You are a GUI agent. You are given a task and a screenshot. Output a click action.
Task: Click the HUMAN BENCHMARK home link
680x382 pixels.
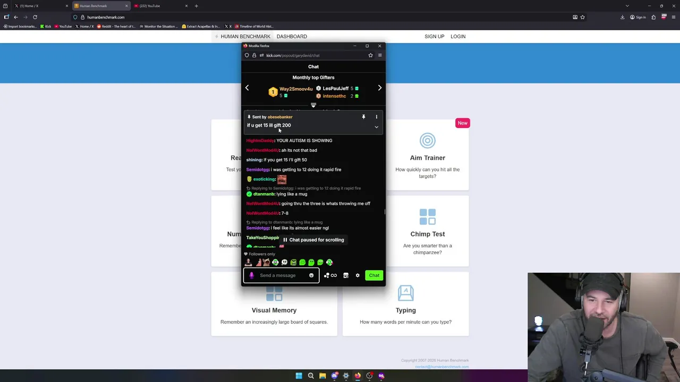click(x=243, y=37)
